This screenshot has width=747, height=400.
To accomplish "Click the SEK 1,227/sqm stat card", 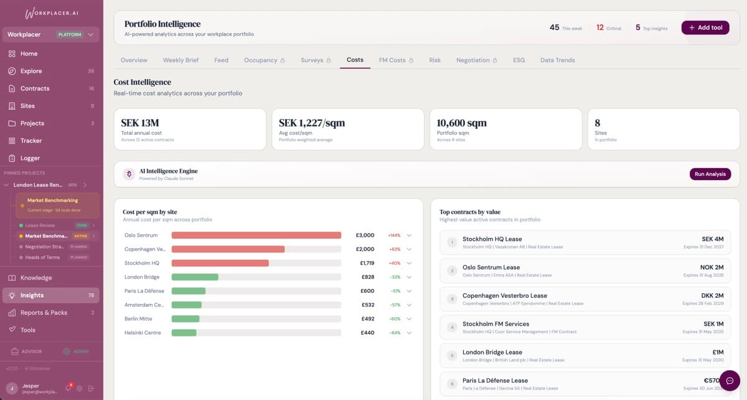I will (x=348, y=129).
